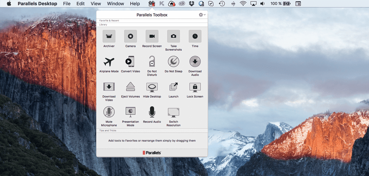
Task: Click the Parallels Toolbox menu bar icon
Action: tap(152, 3)
